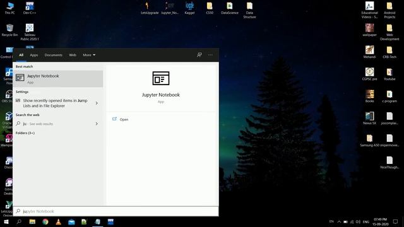Open LetsUpgrade desktop icon at top
This screenshot has width=404, height=227.
(150, 8)
